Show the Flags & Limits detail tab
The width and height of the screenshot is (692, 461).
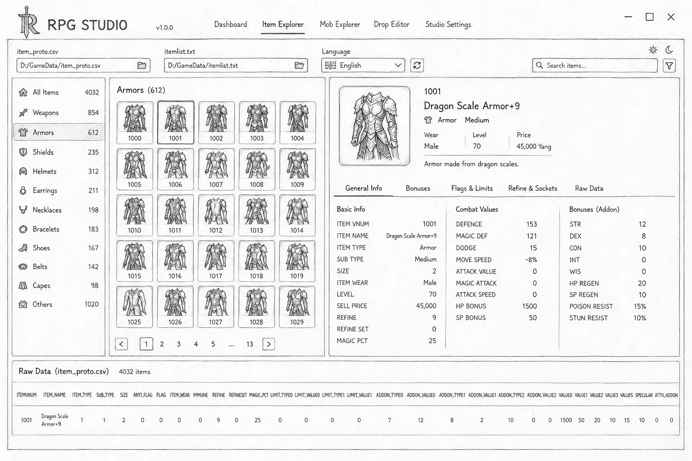point(472,188)
